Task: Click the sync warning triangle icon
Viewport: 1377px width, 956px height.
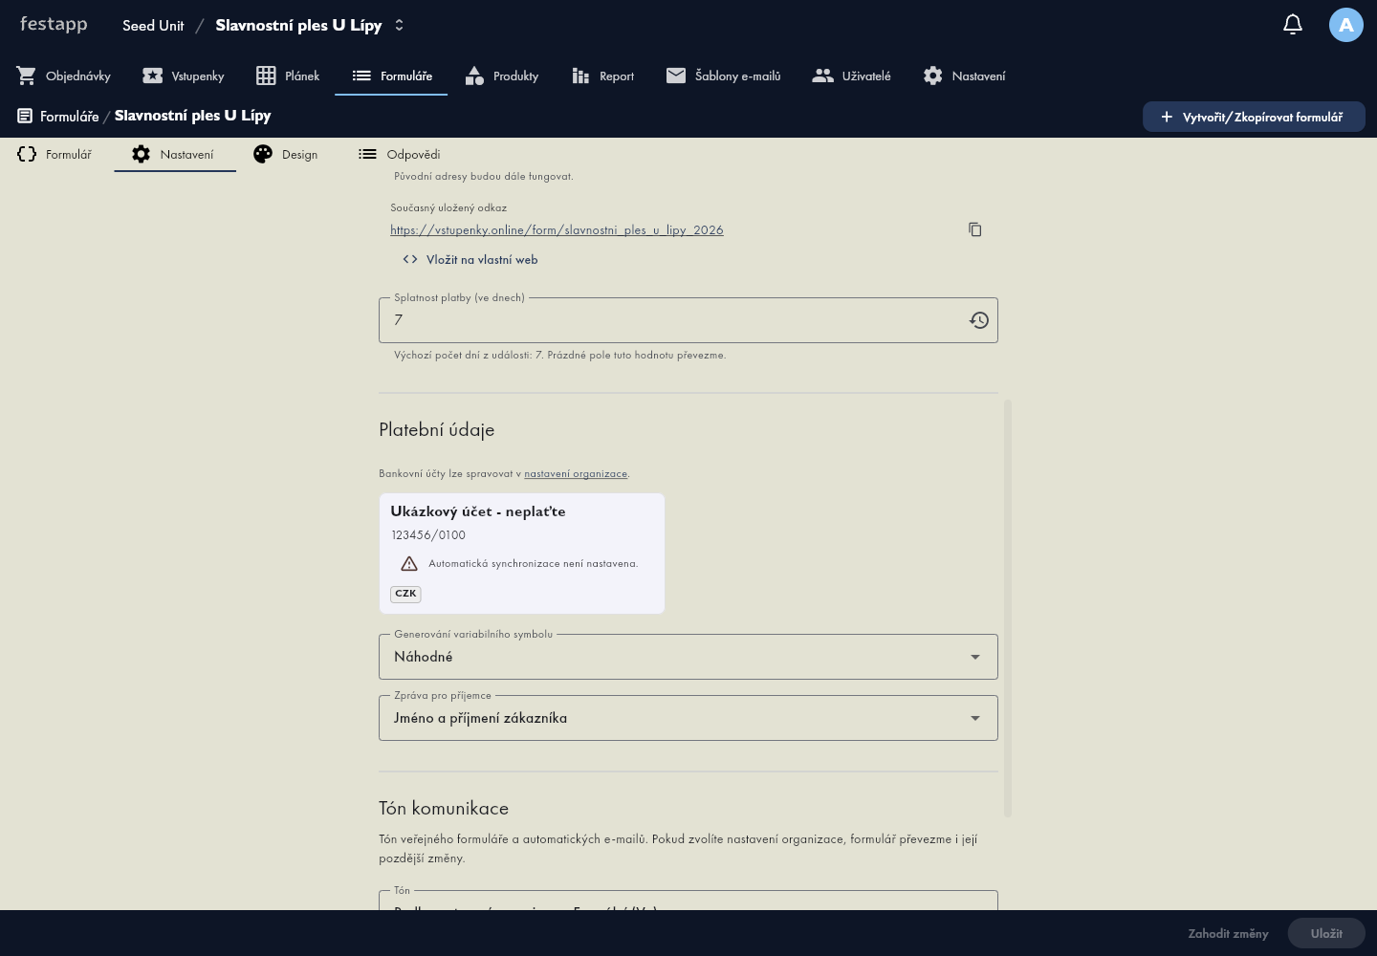Action: [409, 563]
